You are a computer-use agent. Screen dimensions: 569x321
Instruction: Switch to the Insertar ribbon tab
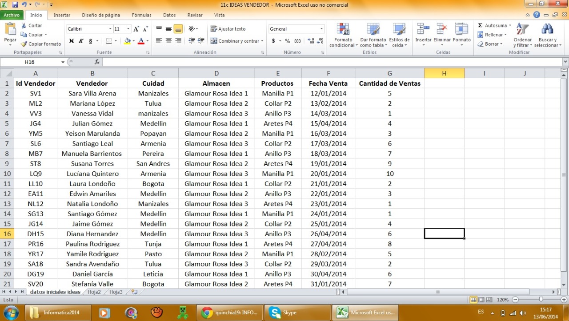(62, 15)
